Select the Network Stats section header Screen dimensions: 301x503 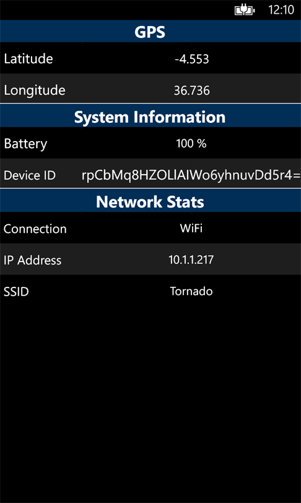tap(150, 201)
